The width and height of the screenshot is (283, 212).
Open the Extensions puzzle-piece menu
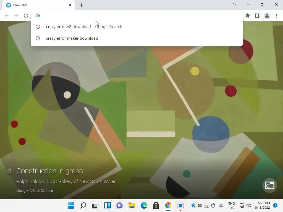coord(248,16)
